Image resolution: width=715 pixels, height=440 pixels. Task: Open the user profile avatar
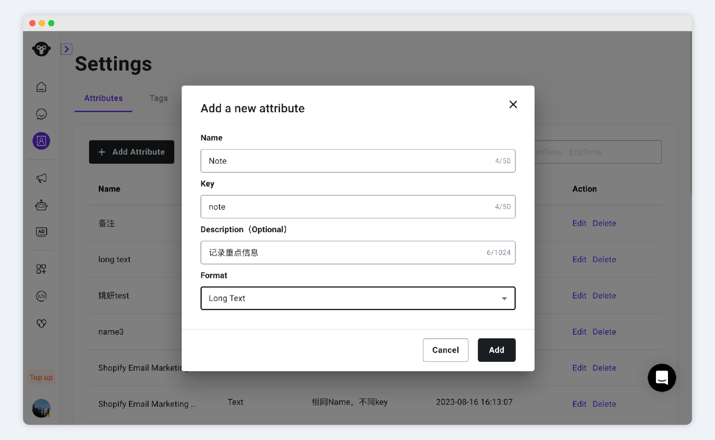point(41,408)
